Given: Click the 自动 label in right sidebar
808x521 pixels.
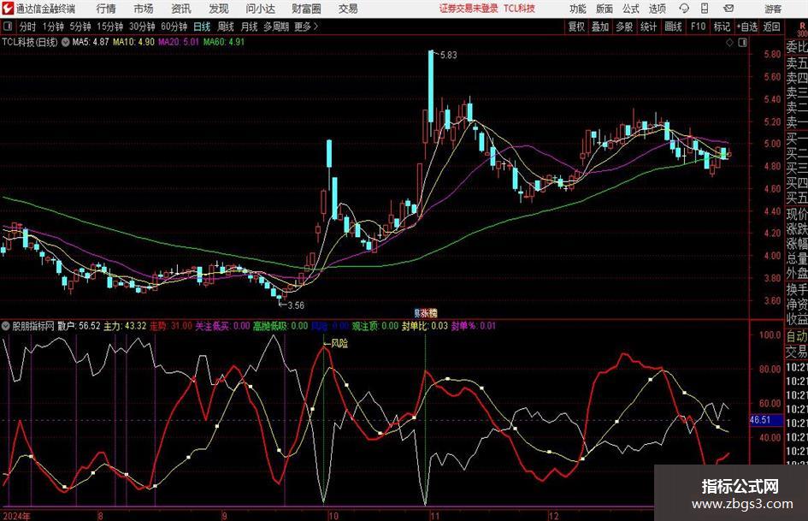Looking at the screenshot, I should [x=797, y=336].
